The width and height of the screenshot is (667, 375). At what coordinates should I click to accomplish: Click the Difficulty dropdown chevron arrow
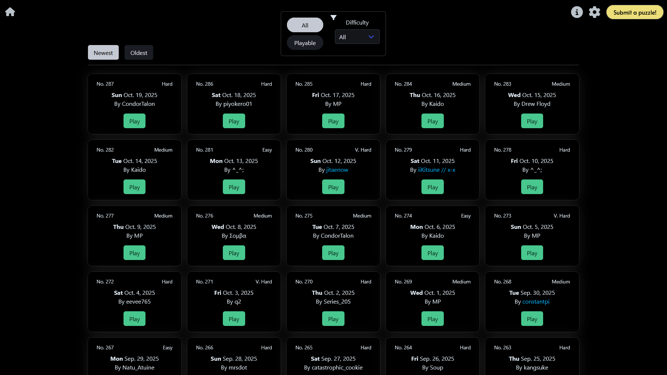click(371, 37)
